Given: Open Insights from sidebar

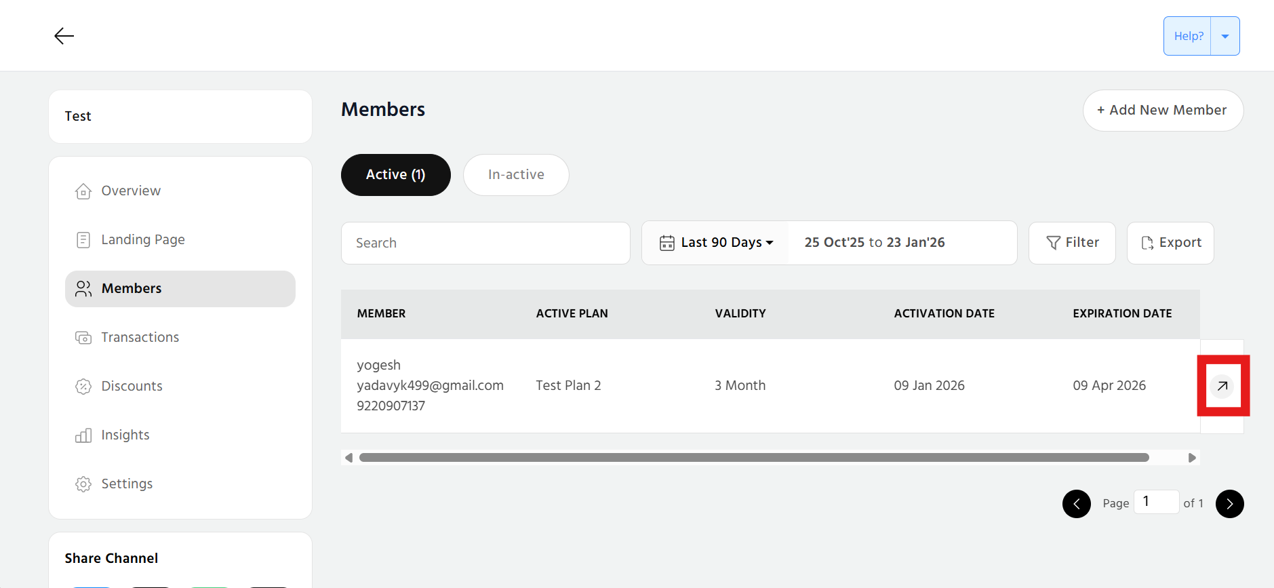Looking at the screenshot, I should 125,435.
